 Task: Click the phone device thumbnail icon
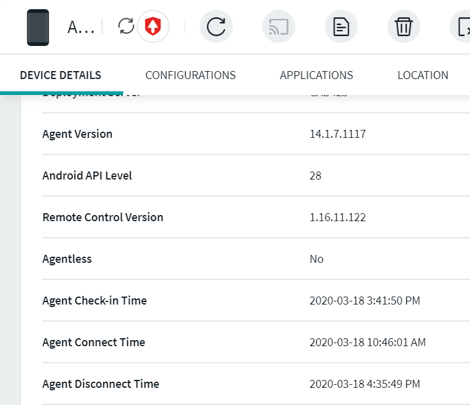[x=38, y=28]
